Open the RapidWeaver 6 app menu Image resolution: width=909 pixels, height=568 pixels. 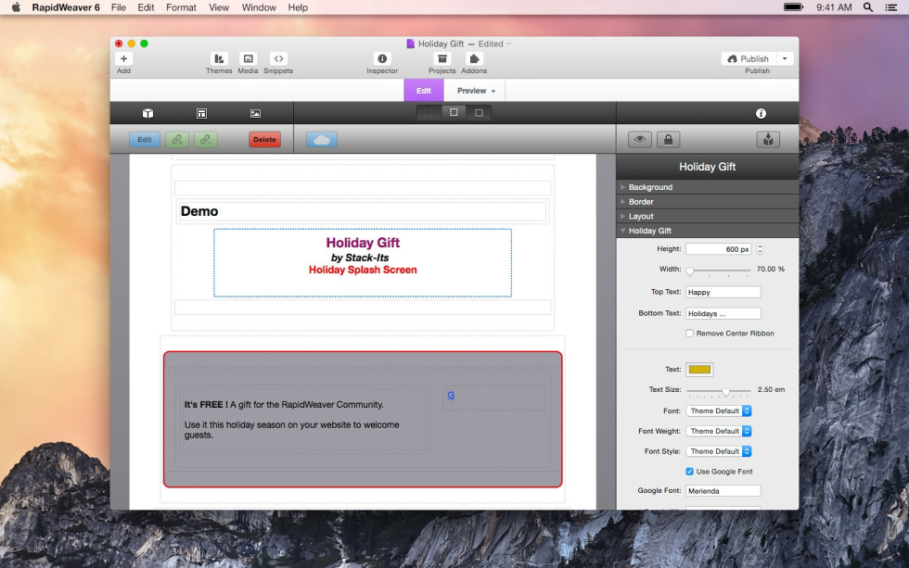66,7
